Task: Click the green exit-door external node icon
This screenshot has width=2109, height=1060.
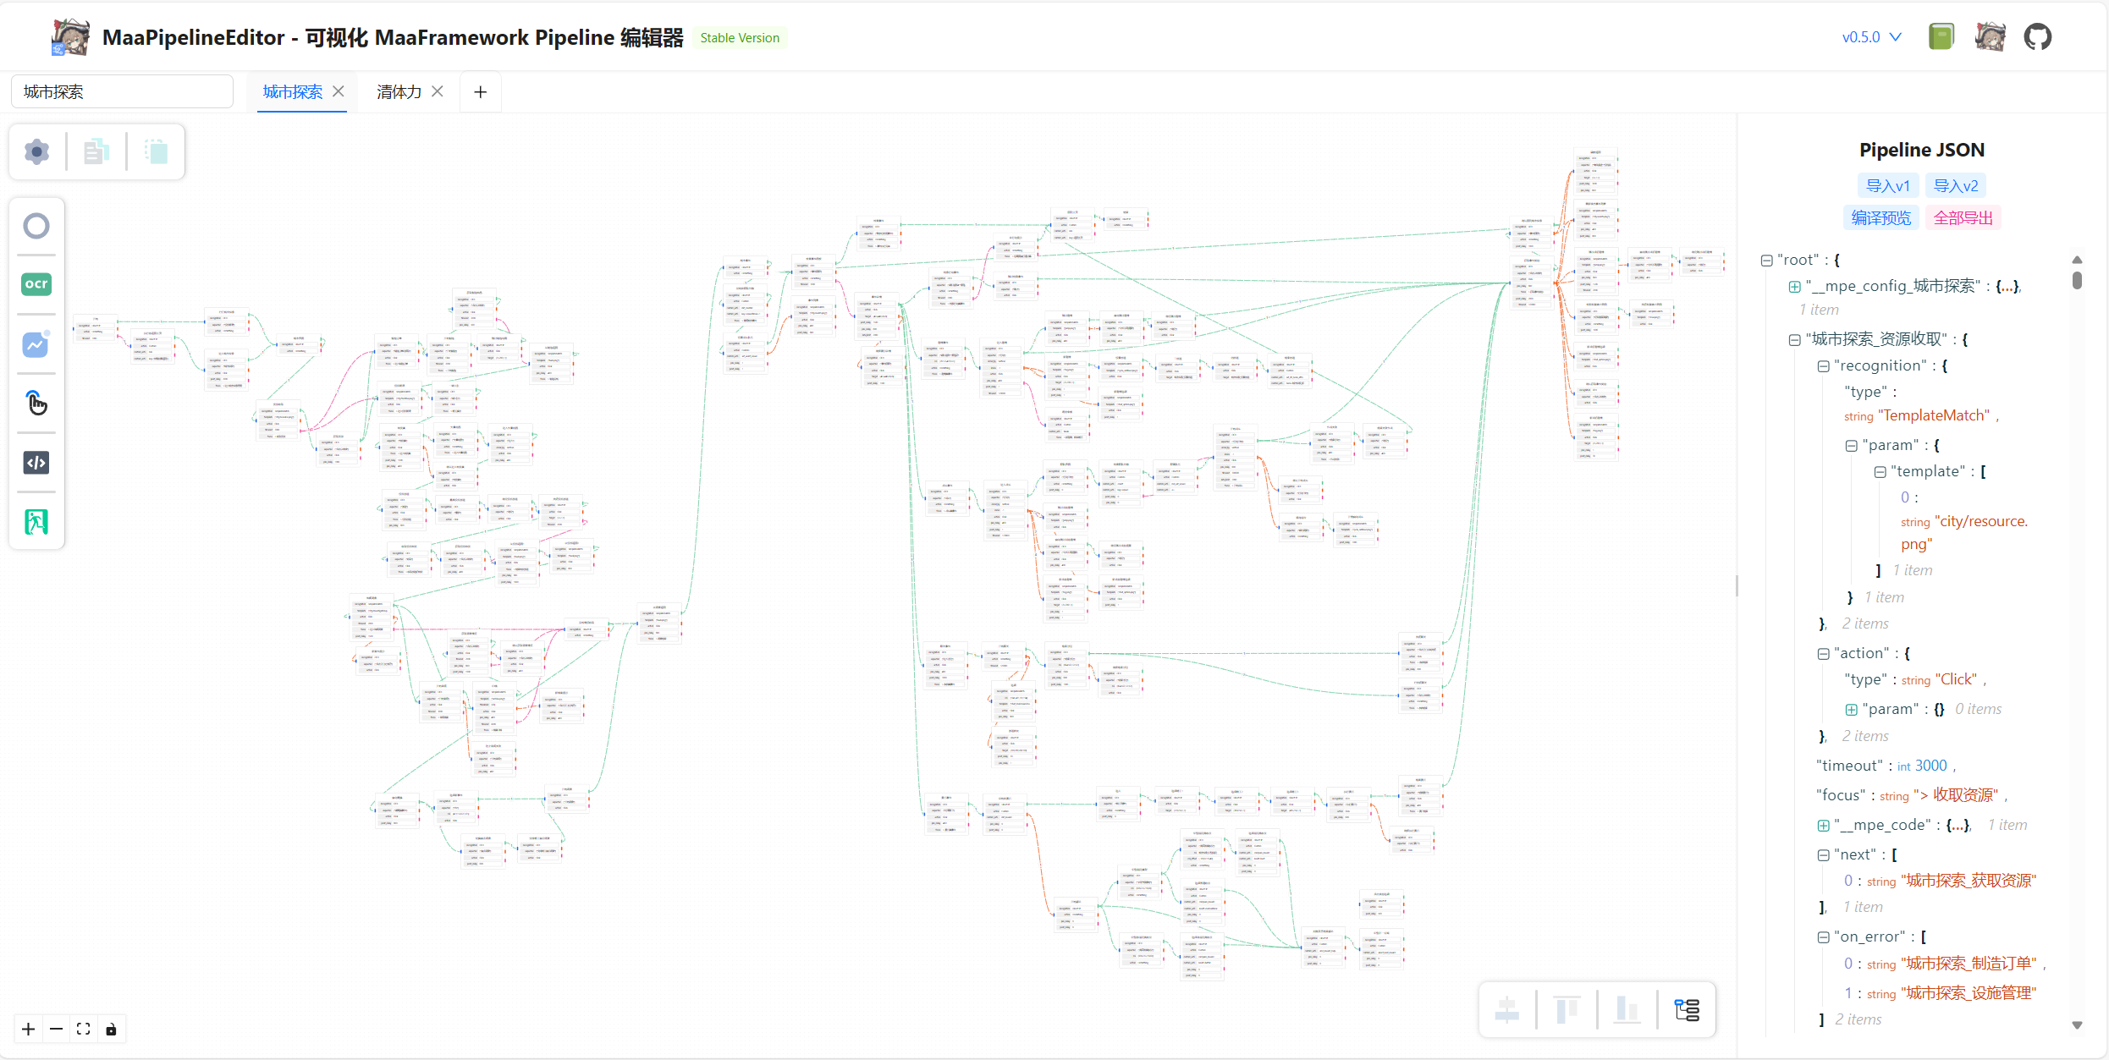Action: coord(36,522)
